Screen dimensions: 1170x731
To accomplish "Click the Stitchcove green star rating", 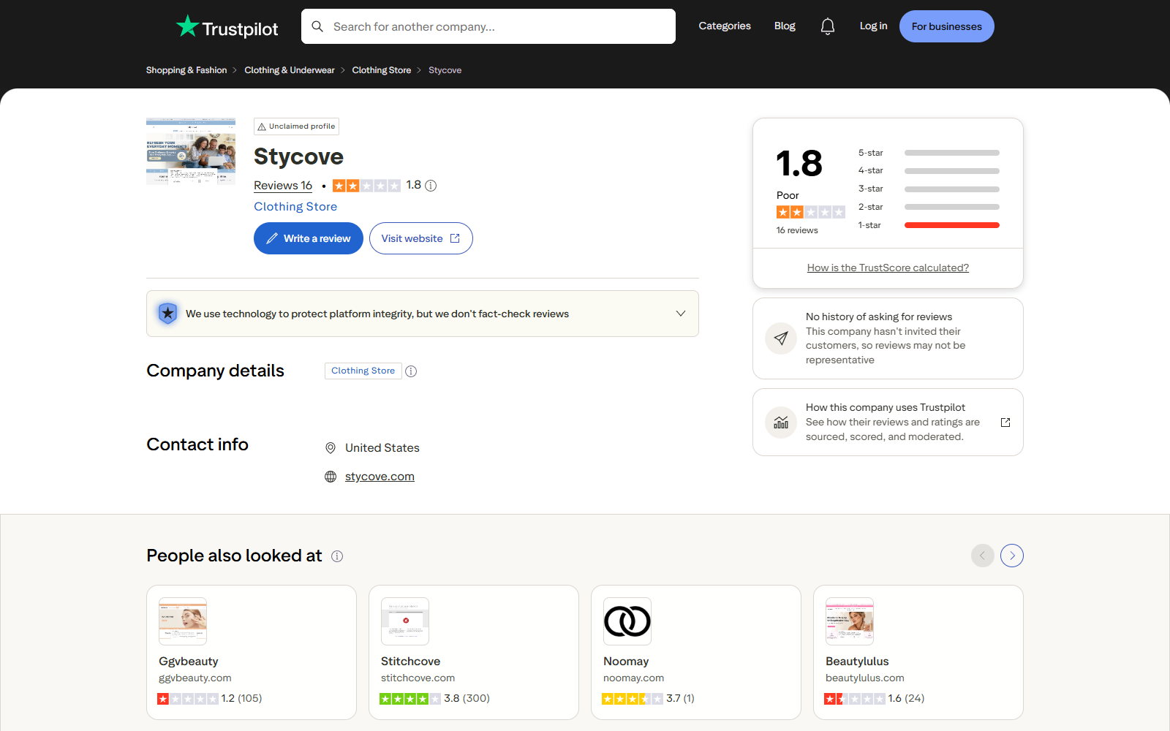I will (x=410, y=699).
